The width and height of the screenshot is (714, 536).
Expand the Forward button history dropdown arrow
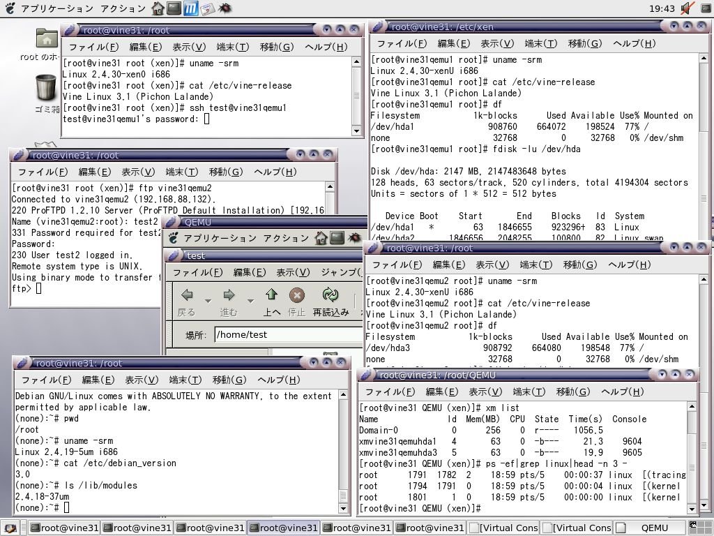(x=250, y=300)
